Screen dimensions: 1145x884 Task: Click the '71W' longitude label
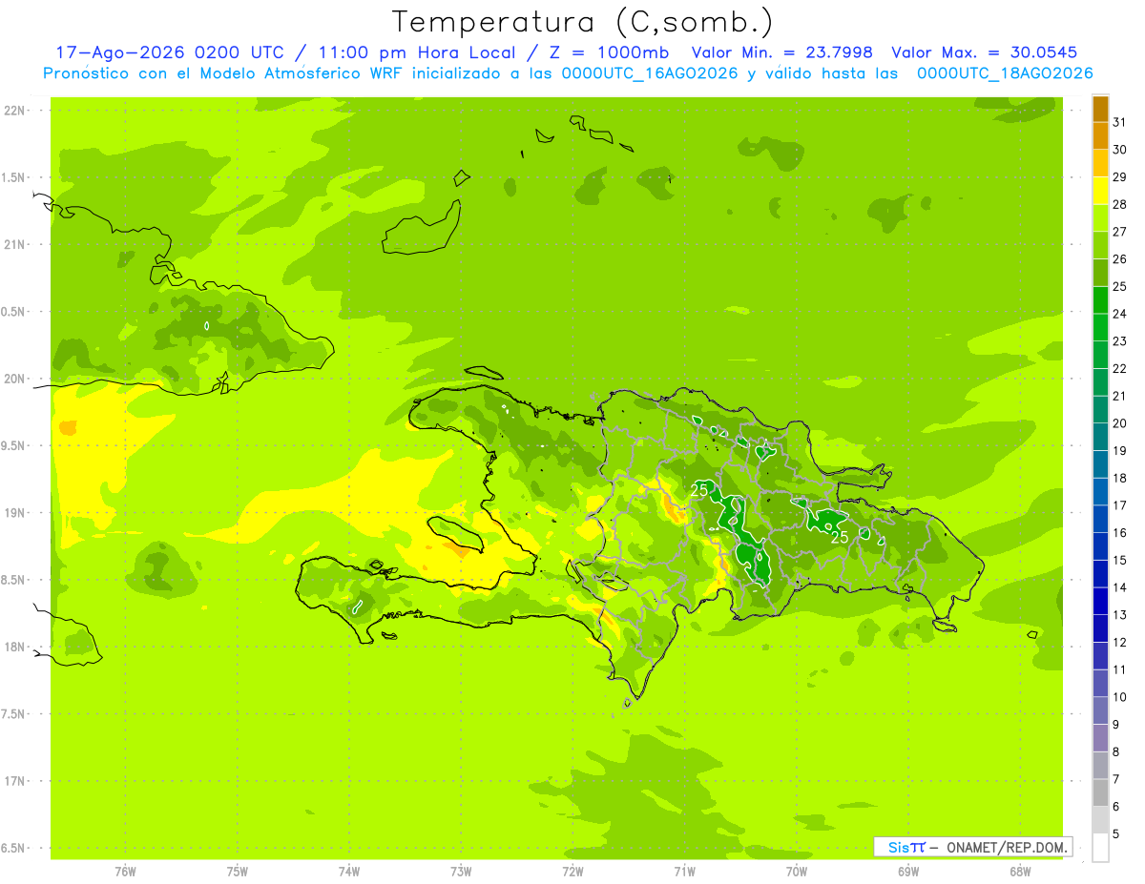point(684,872)
